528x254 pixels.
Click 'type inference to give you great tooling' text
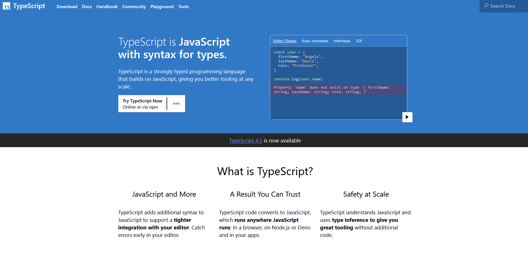pyautogui.click(x=359, y=224)
